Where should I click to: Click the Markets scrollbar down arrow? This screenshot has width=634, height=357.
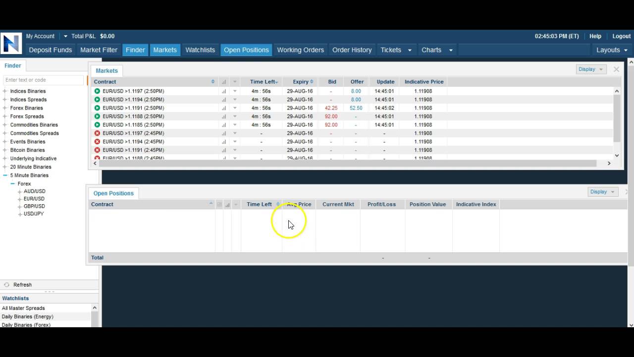click(617, 155)
